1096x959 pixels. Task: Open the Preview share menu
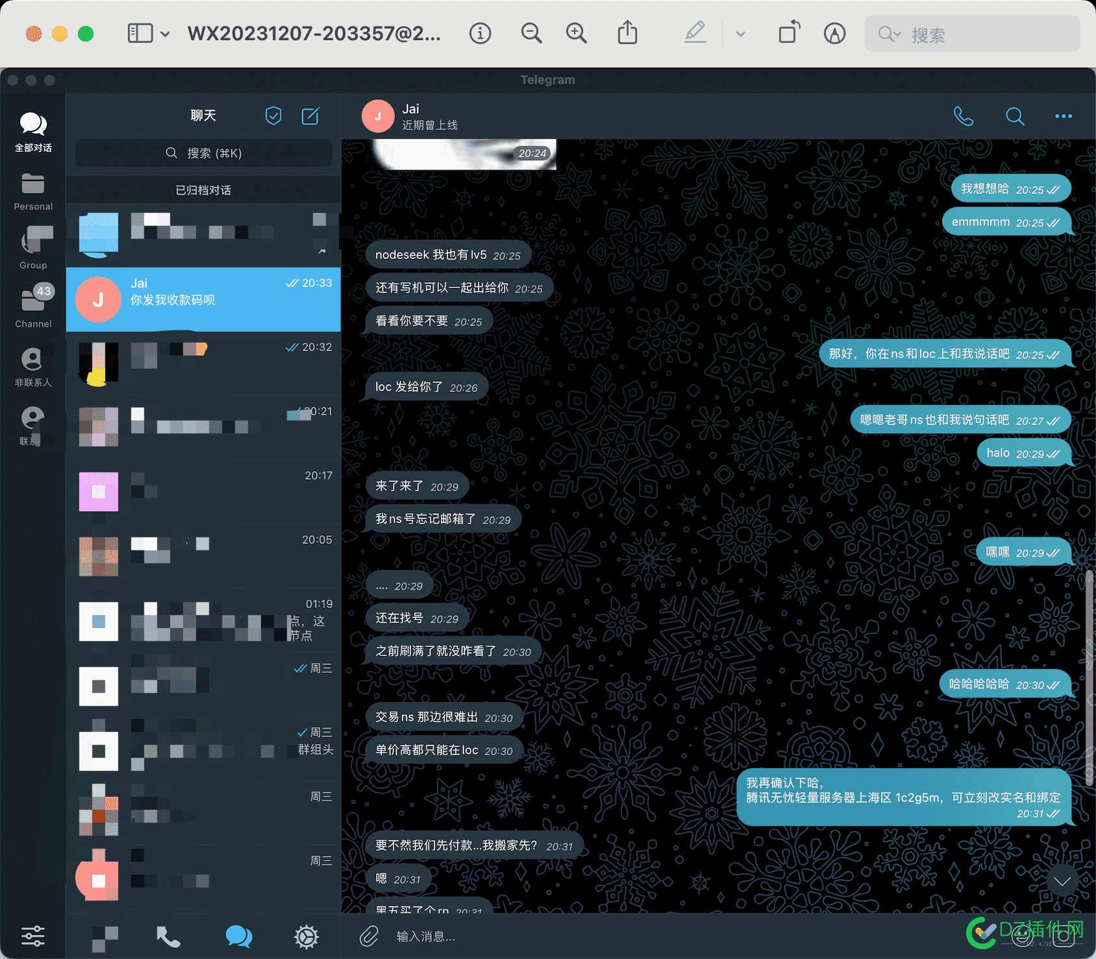click(627, 32)
